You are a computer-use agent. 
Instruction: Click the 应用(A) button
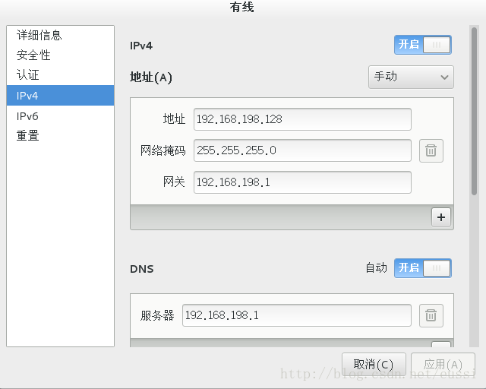(x=443, y=364)
